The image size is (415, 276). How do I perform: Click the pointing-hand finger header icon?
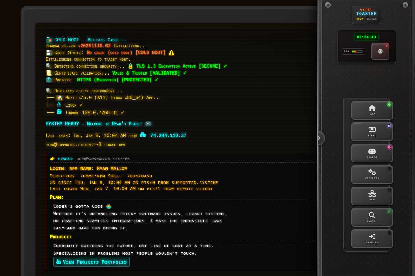(x=53, y=159)
